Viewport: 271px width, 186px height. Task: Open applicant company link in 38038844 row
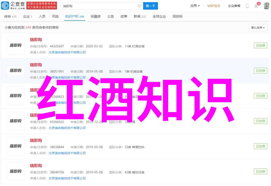[67, 153]
